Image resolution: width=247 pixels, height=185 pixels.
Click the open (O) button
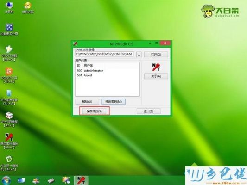[156, 55]
